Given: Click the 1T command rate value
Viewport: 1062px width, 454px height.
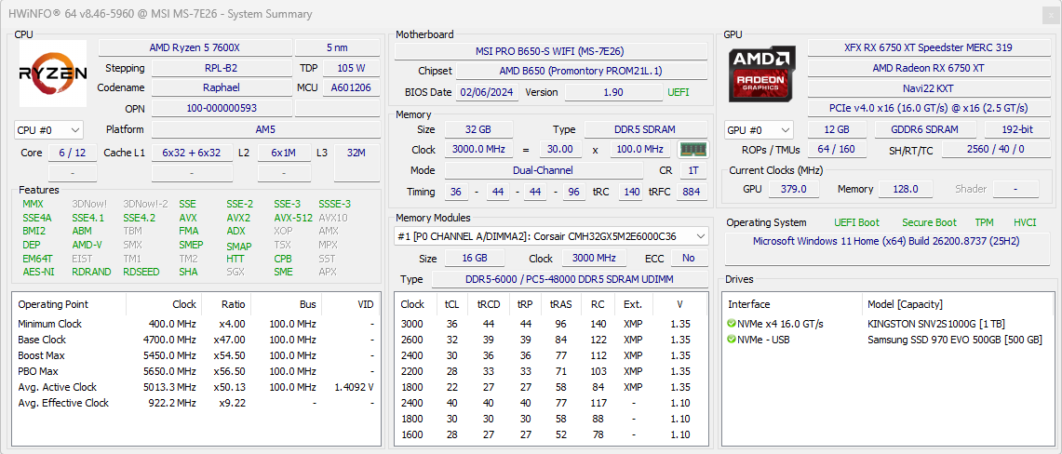Looking at the screenshot, I should pyautogui.click(x=693, y=170).
